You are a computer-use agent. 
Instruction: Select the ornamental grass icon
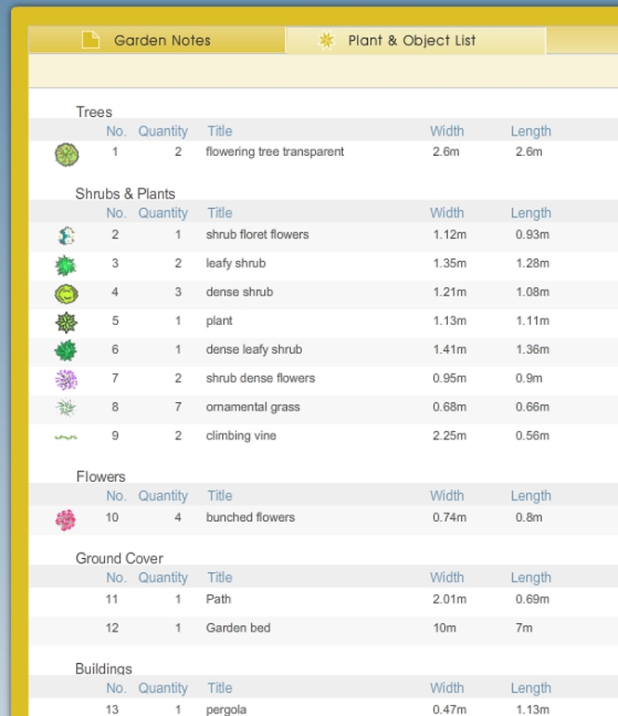[66, 408]
